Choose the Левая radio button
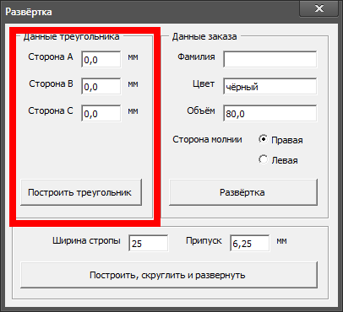 tap(264, 159)
